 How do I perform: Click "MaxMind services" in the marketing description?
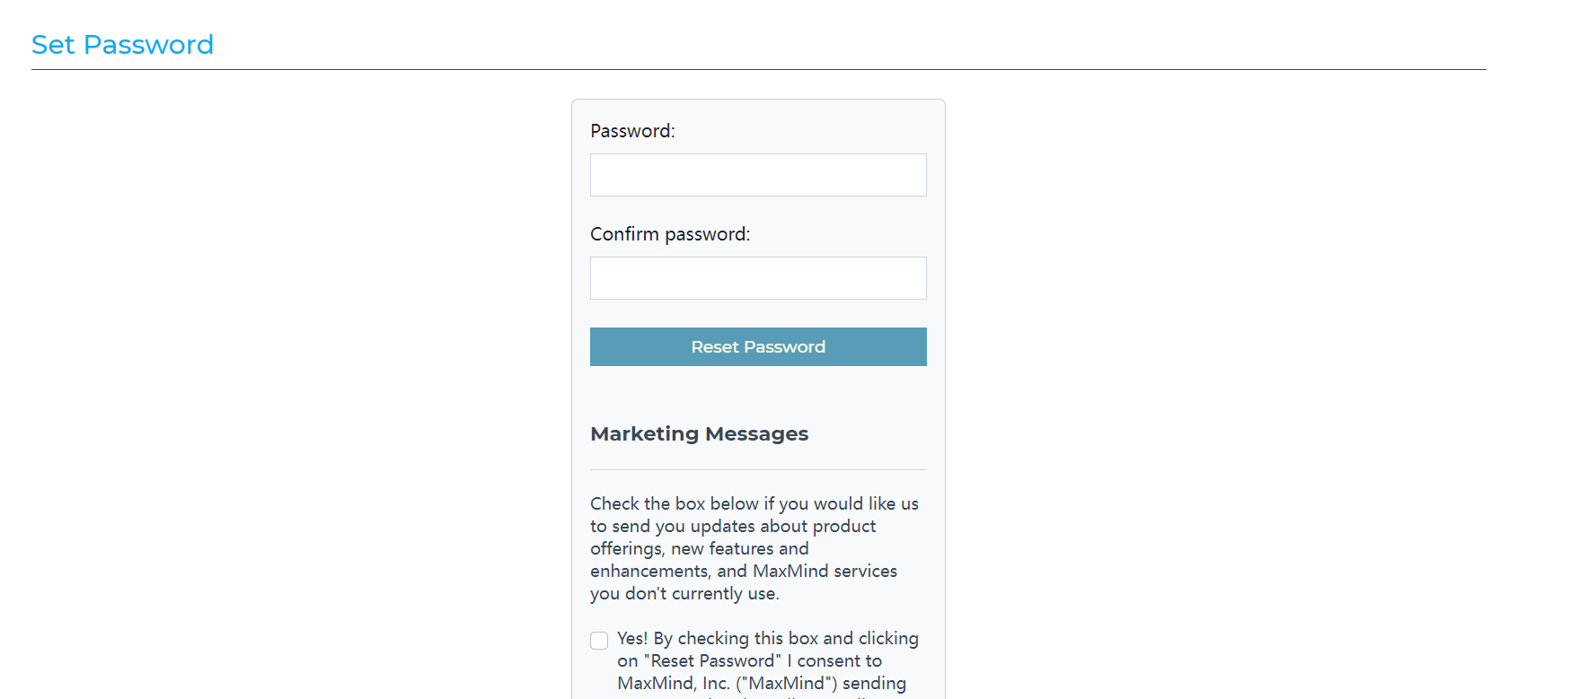(825, 571)
